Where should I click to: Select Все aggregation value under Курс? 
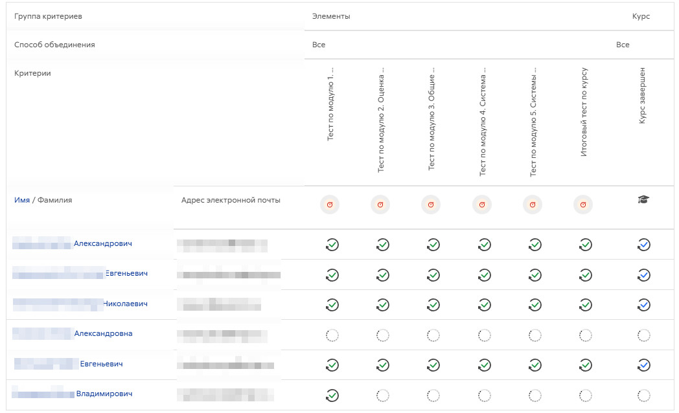(x=623, y=45)
